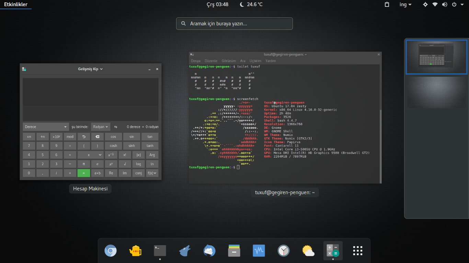Click the Wi-Fi icon in top bar
The width and height of the screenshot is (469, 263).
tap(435, 4)
